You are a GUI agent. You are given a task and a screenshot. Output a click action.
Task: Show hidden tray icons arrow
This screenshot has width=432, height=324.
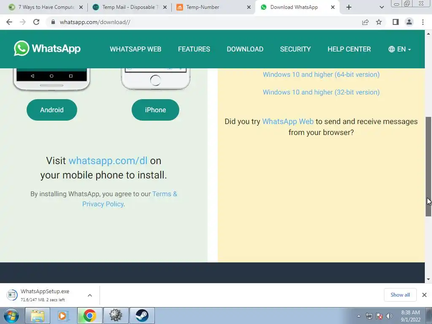point(359,316)
